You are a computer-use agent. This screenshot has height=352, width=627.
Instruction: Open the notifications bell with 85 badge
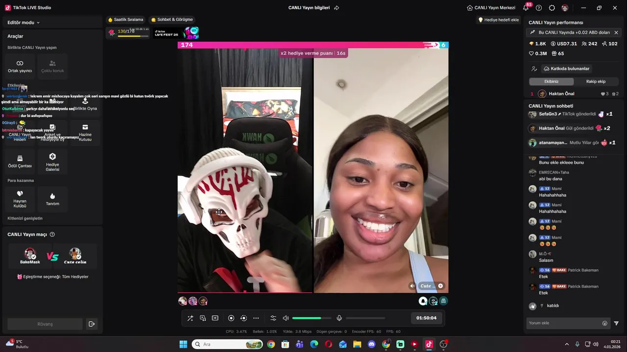tap(526, 8)
